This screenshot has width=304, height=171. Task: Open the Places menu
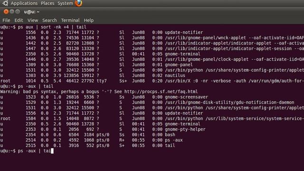pyautogui.click(x=47, y=3)
